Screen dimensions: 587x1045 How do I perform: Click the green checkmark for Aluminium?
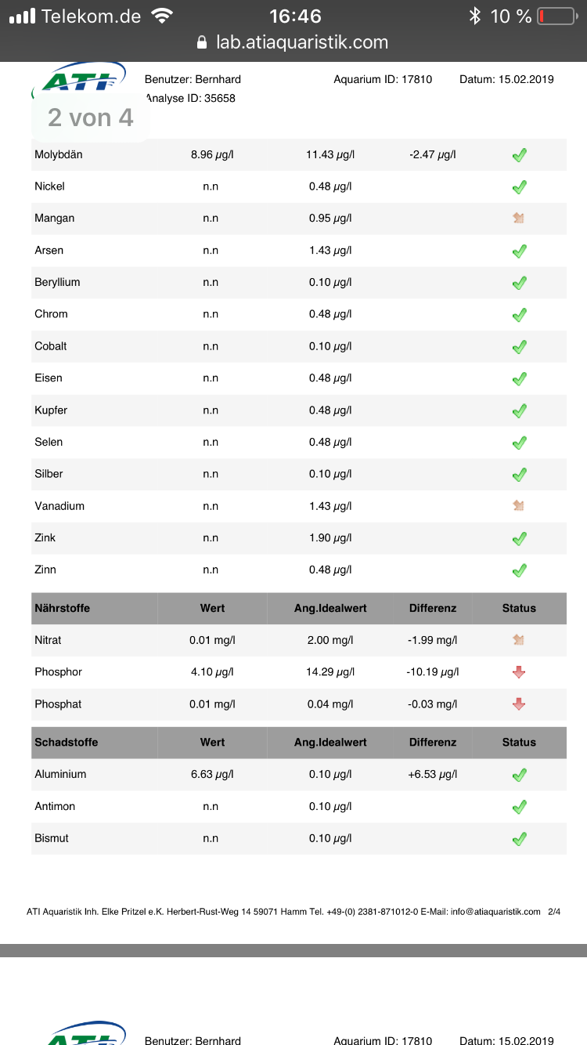tap(519, 775)
